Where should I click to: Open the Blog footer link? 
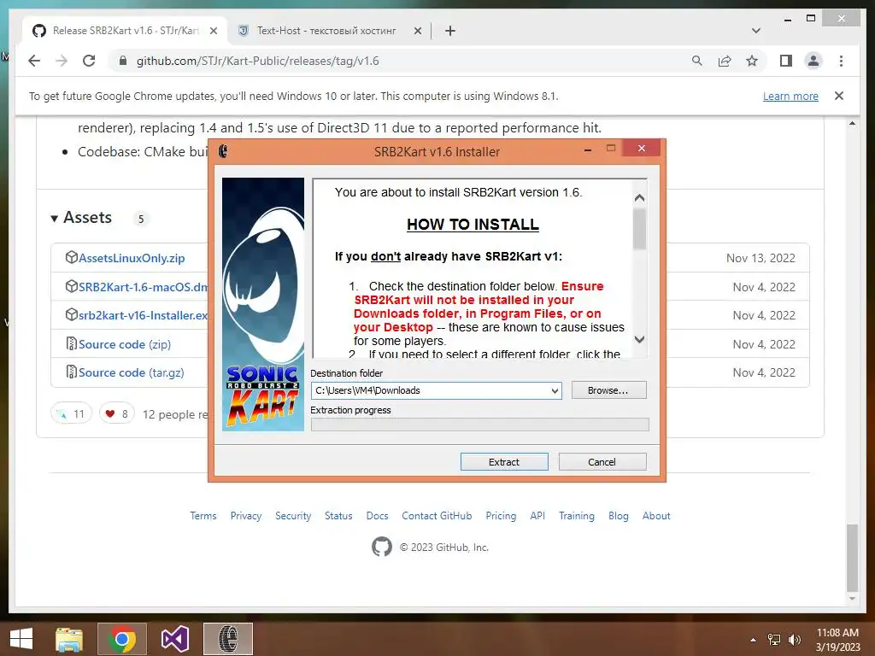(x=619, y=516)
